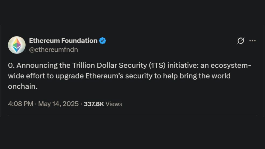Click the 4:08 PM timestamp
Viewport: 265px width, 149px height.
21,104
